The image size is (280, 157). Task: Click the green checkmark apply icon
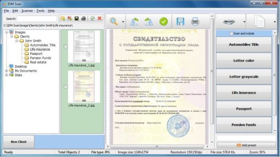coord(164,22)
